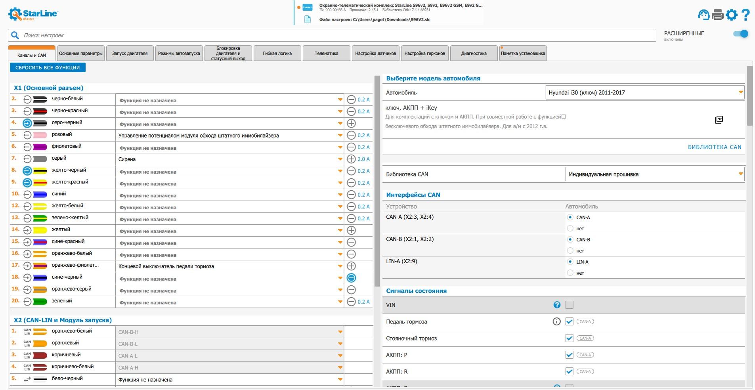Open Концевой выключатель педали тормоза dropdown
755x390 pixels.
click(229, 266)
